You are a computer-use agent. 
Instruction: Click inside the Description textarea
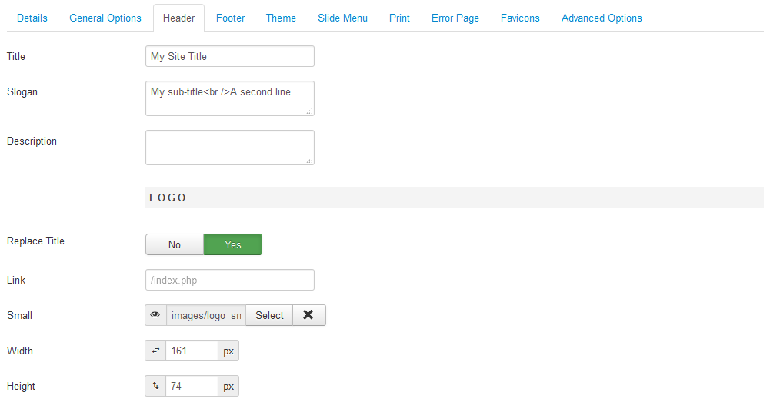click(230, 148)
